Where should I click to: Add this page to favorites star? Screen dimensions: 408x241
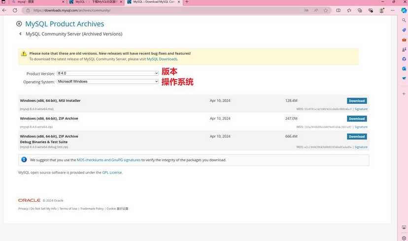click(326, 10)
